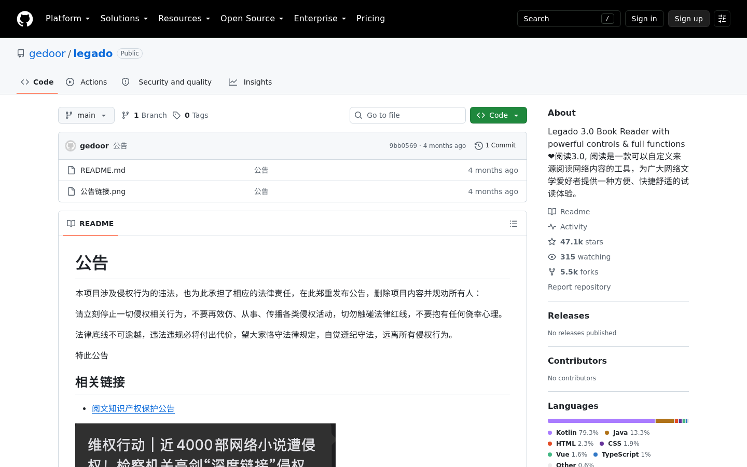Click Java 13.3% language entry
Image resolution: width=747 pixels, height=467 pixels.
pos(627,433)
